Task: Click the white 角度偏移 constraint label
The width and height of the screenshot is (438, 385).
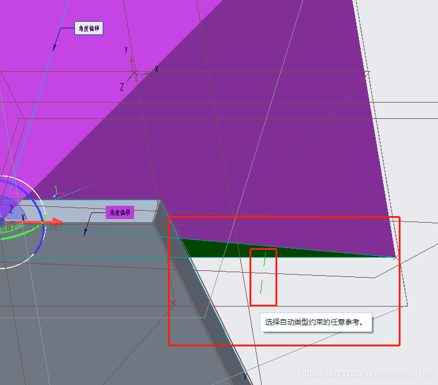Action: pyautogui.click(x=89, y=28)
